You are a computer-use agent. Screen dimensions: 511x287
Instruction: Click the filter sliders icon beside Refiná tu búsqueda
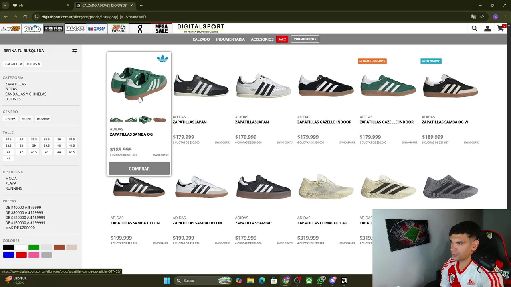click(74, 51)
